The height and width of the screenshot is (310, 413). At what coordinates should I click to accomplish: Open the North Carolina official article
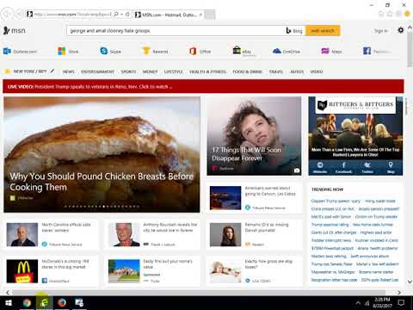[51, 234]
